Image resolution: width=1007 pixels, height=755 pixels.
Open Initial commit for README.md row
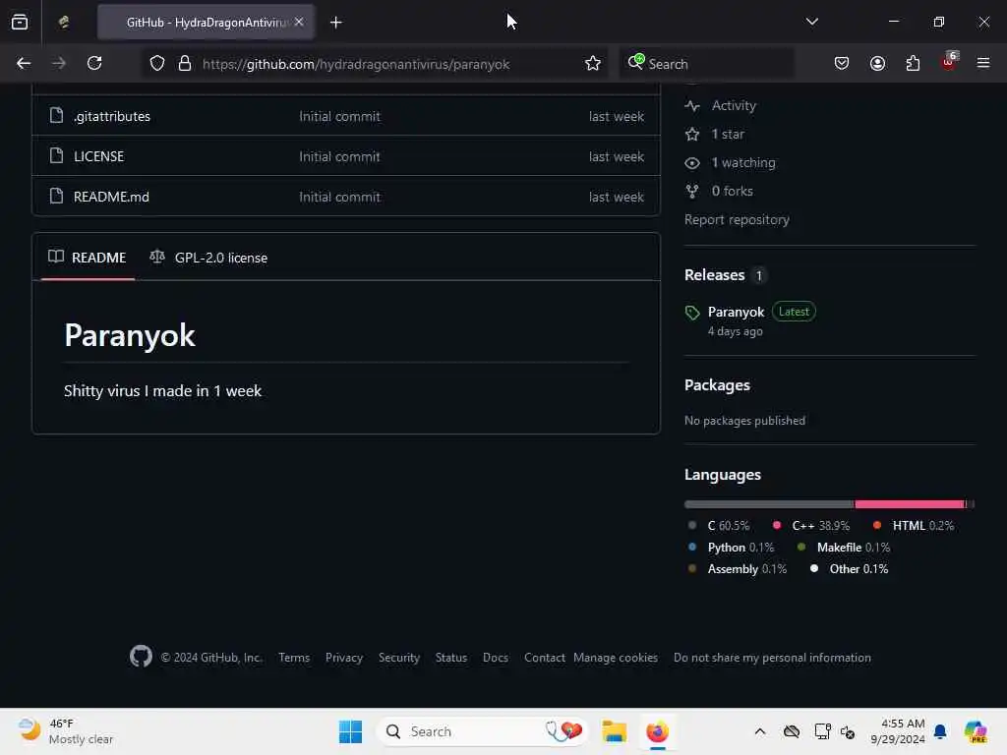[339, 197]
